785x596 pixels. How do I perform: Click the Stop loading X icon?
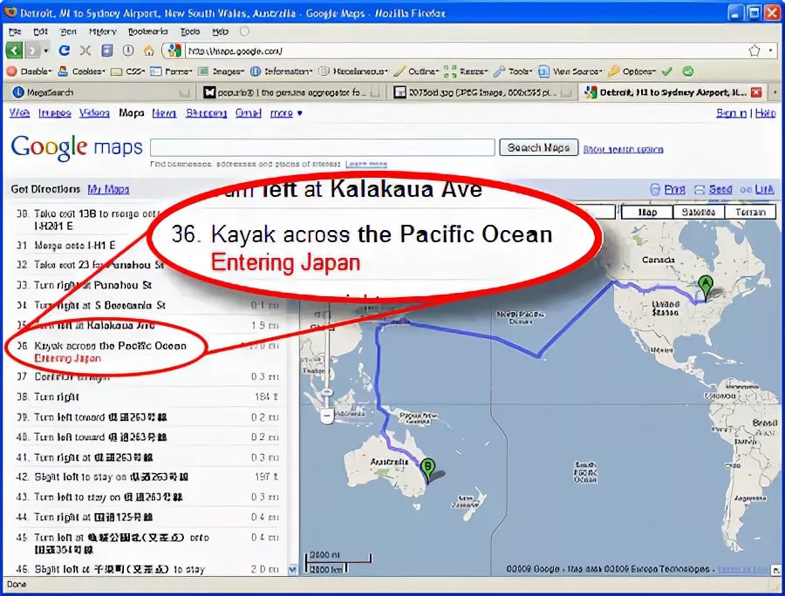(x=85, y=51)
